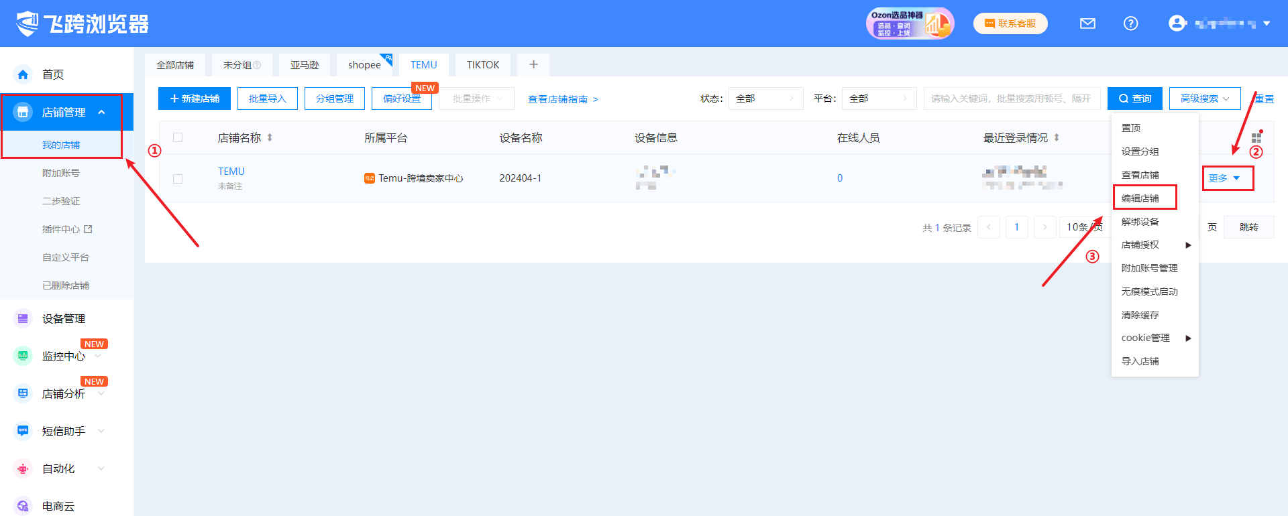The image size is (1288, 516).
Task: Expand the status (状态) dropdown
Action: coord(765,99)
